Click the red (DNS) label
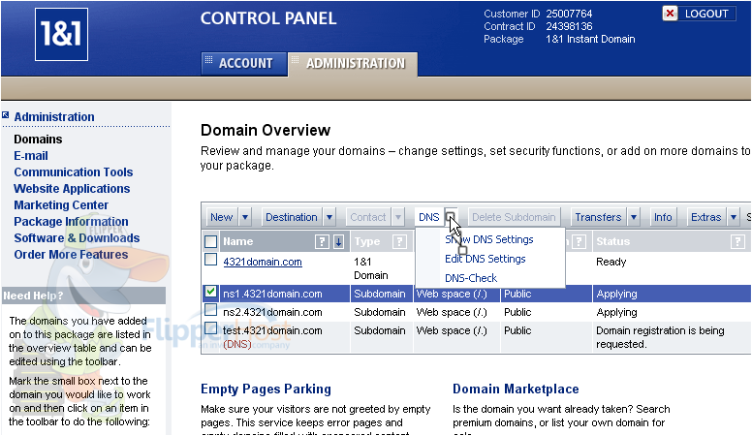The image size is (752, 436). (x=236, y=344)
